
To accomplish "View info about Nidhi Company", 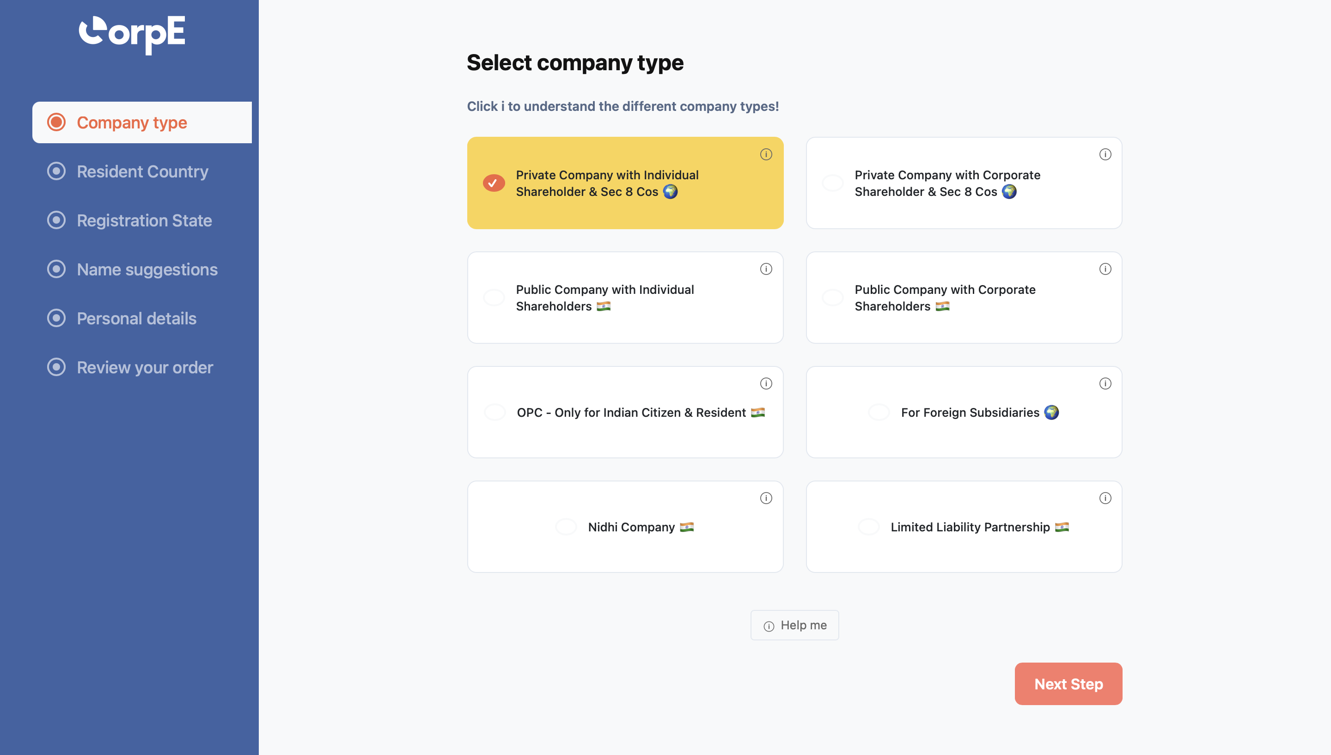I will tap(766, 498).
